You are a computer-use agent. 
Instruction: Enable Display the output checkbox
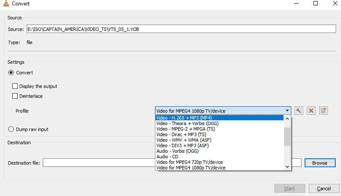click(x=15, y=86)
